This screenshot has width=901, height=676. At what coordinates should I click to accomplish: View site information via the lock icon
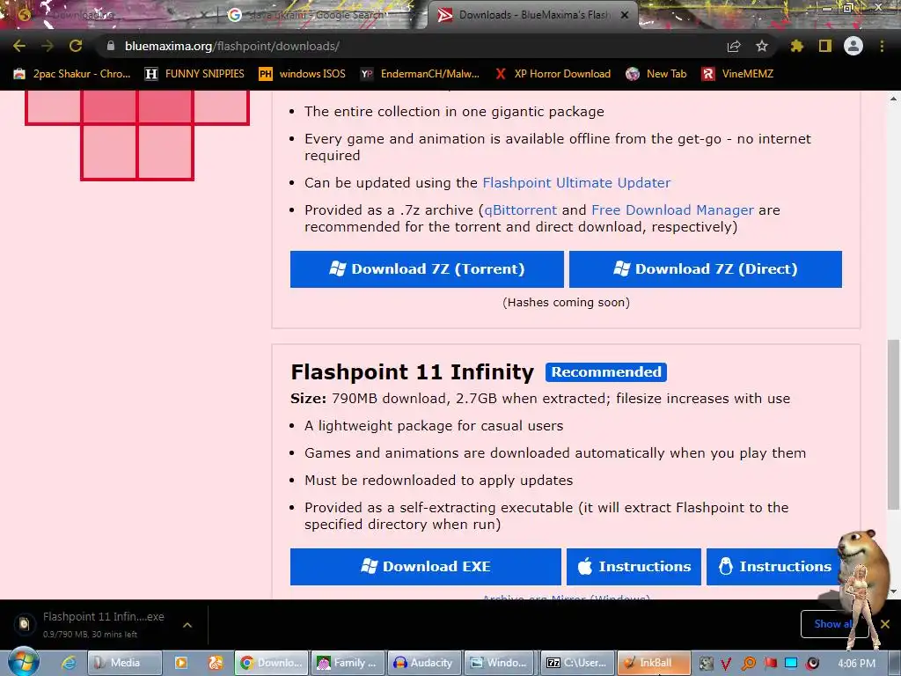pos(110,46)
